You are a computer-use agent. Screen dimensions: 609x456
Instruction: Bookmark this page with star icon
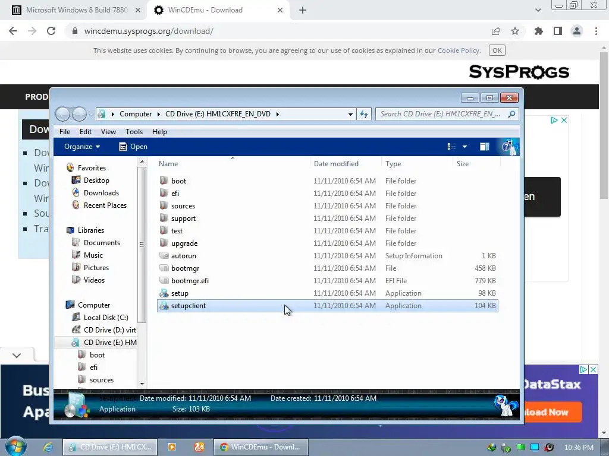coord(515,31)
